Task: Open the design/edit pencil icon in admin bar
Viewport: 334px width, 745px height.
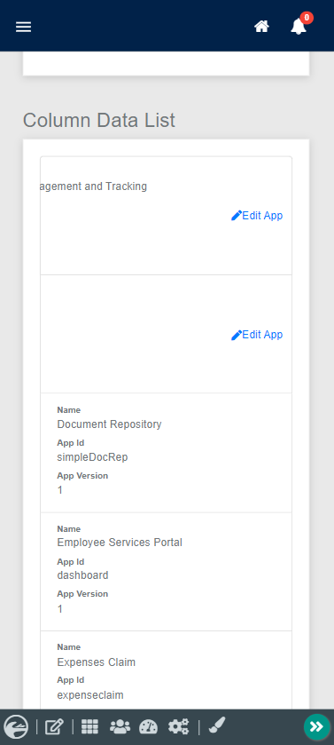Action: [x=54, y=726]
